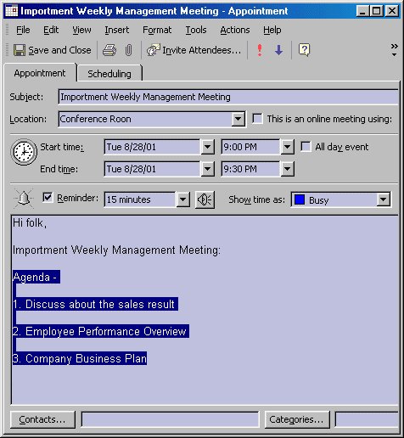The image size is (404, 438).
Task: Open the Actions menu
Action: click(235, 30)
